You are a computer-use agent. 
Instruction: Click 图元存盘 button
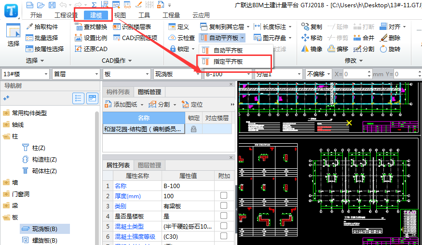[x=272, y=38]
